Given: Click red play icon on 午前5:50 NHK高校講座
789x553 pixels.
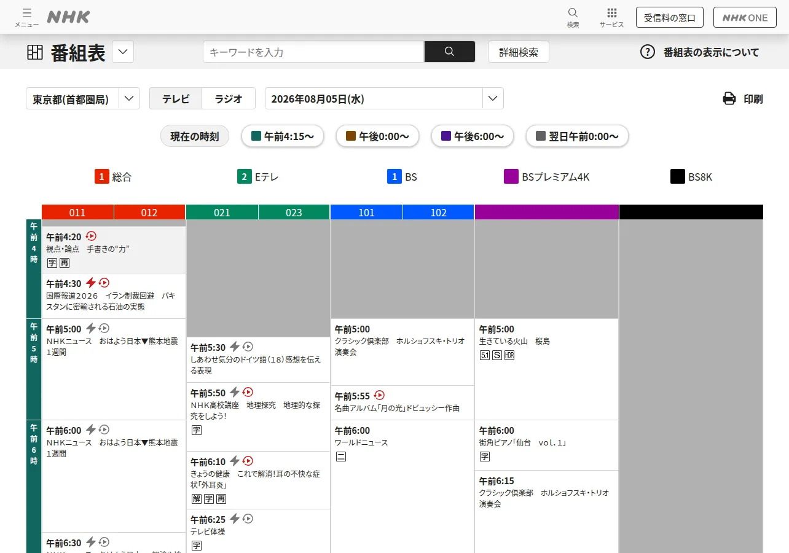Looking at the screenshot, I should pyautogui.click(x=248, y=392).
